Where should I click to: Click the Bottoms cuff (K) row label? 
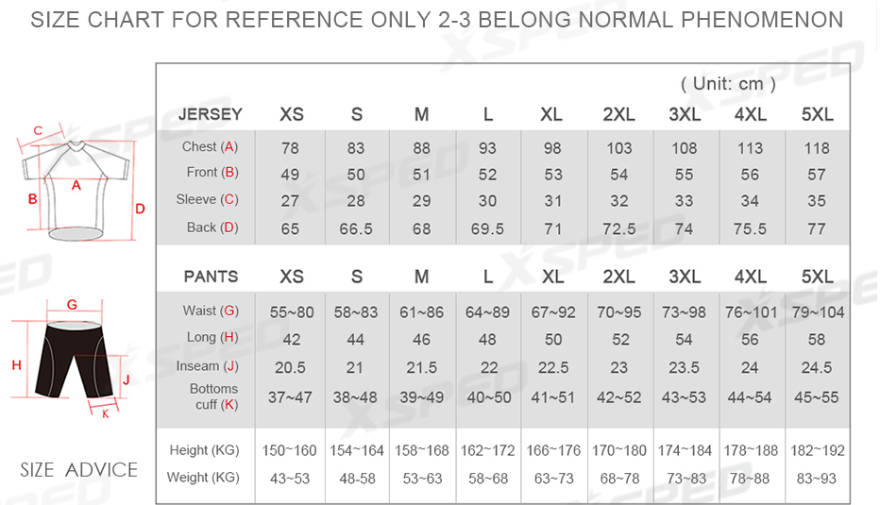pyautogui.click(x=213, y=396)
